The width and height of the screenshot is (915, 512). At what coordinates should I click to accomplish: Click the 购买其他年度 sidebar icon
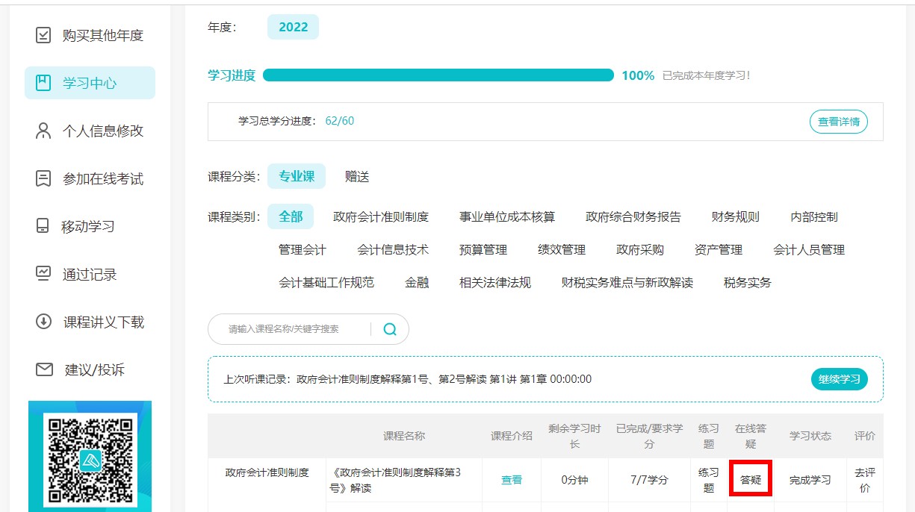44,35
